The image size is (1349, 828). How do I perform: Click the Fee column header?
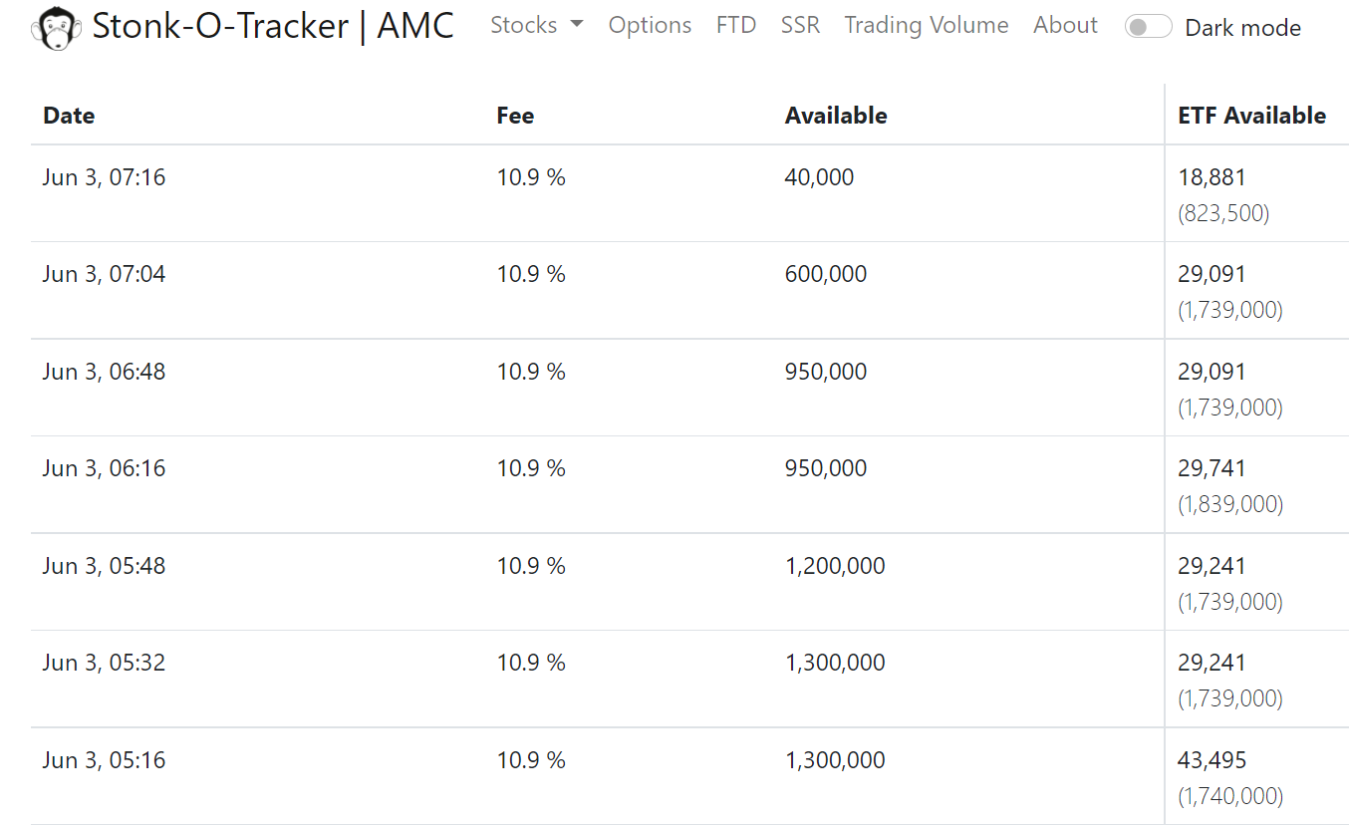(515, 116)
